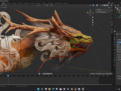
Task: Open the viewport shading options dropdown
Action: 109,5
